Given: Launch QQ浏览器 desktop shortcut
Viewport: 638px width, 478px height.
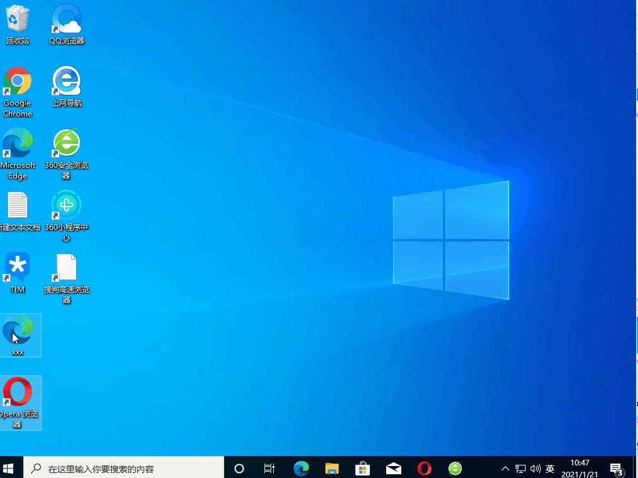Looking at the screenshot, I should [66, 19].
